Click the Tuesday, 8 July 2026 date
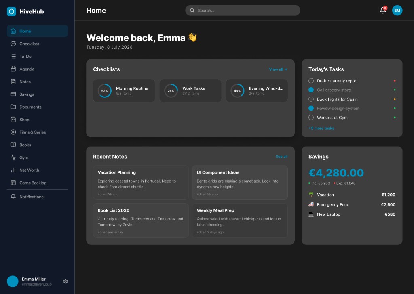The image size is (414, 294). pos(109,47)
